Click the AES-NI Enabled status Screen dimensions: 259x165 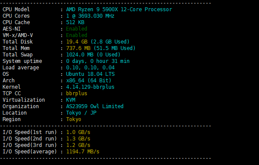click(77, 29)
